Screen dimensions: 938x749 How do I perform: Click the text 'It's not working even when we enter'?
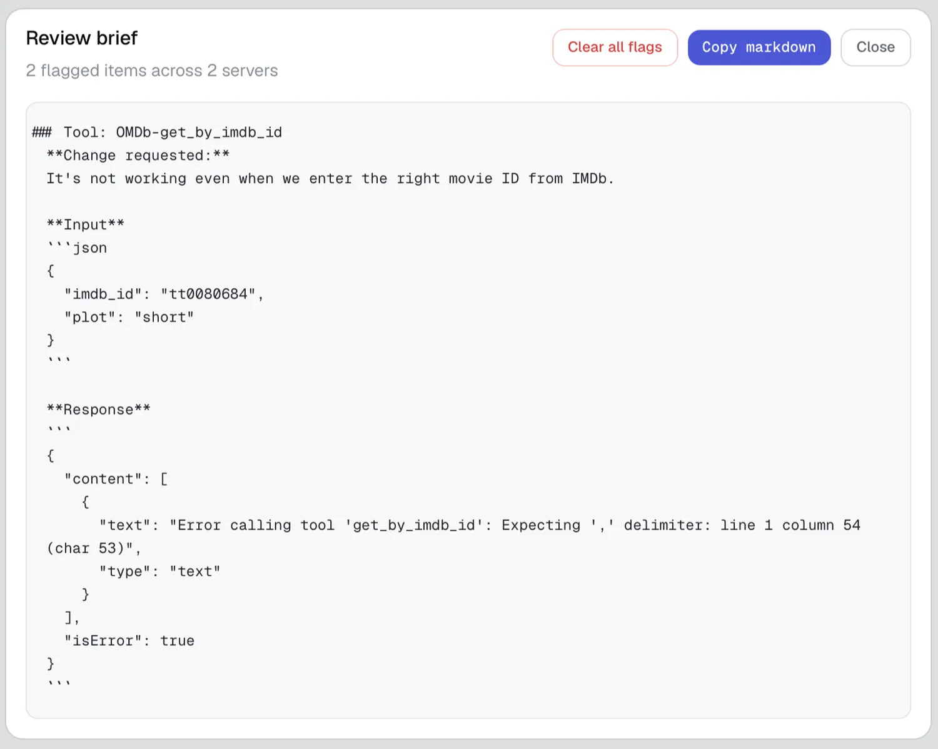(x=199, y=179)
